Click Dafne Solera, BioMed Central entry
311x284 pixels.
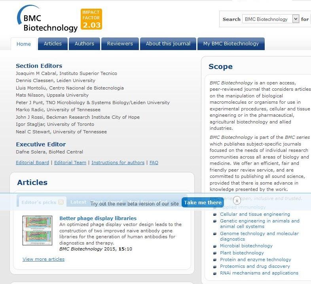(49, 152)
